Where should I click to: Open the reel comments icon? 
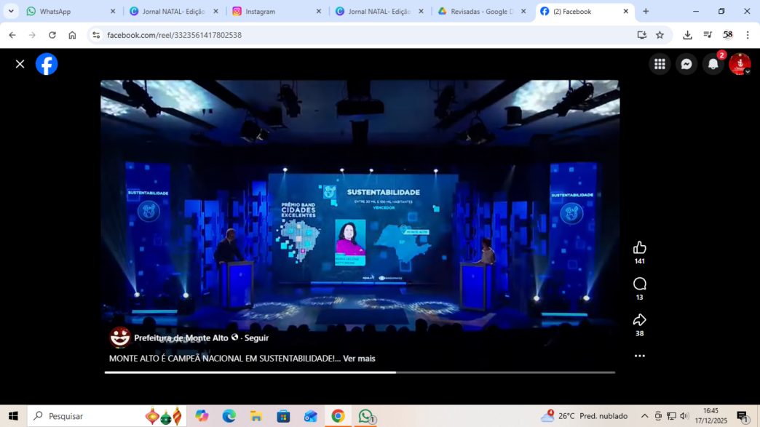pos(639,284)
